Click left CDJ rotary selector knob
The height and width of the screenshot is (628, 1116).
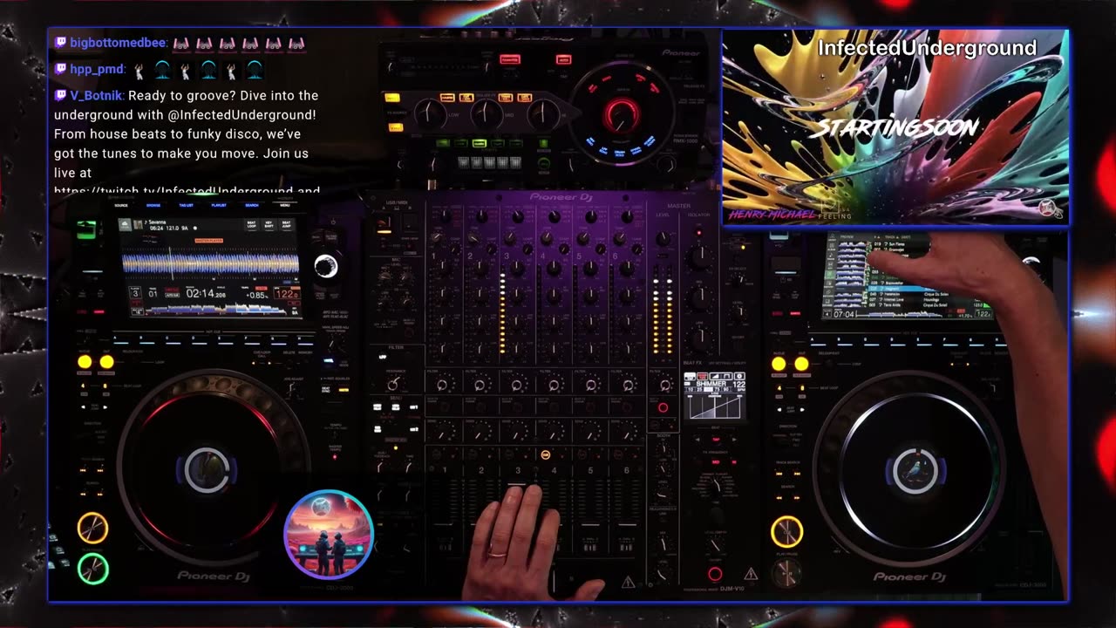click(326, 267)
